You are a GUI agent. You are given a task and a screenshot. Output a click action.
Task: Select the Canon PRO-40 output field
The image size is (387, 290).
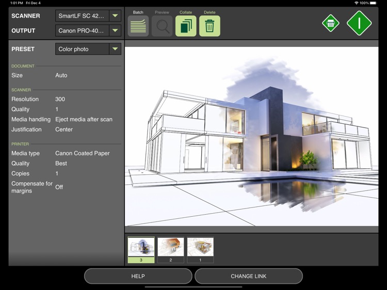[82, 30]
